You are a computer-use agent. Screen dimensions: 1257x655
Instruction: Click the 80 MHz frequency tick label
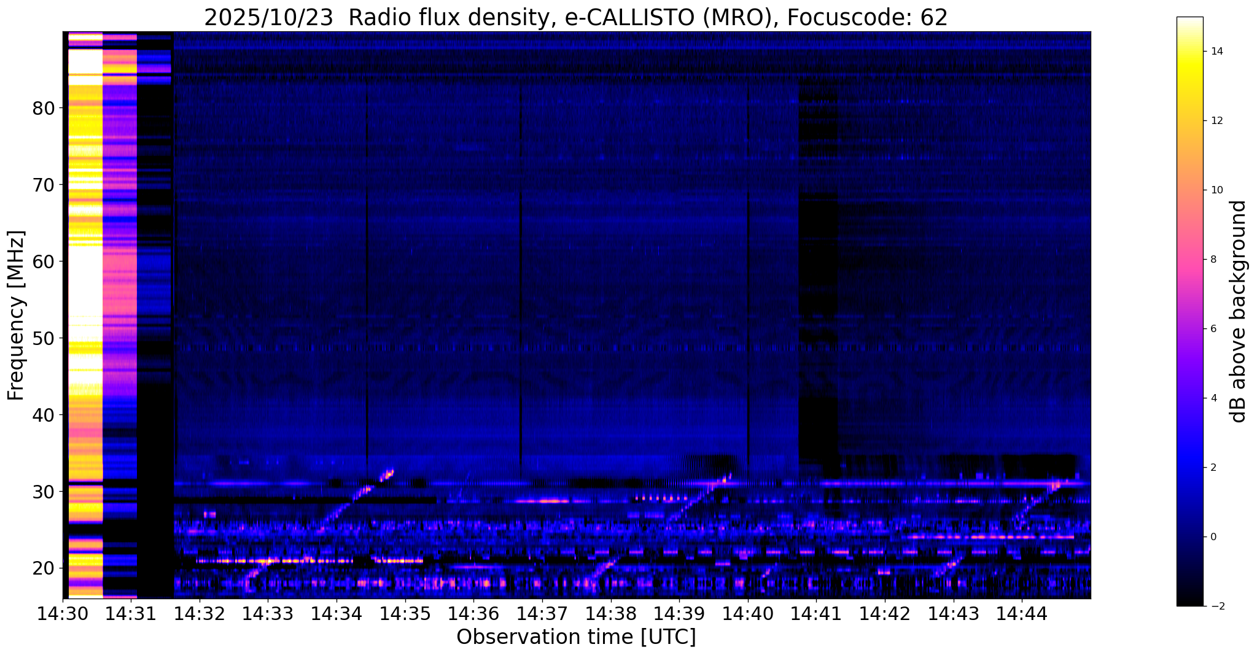43,108
